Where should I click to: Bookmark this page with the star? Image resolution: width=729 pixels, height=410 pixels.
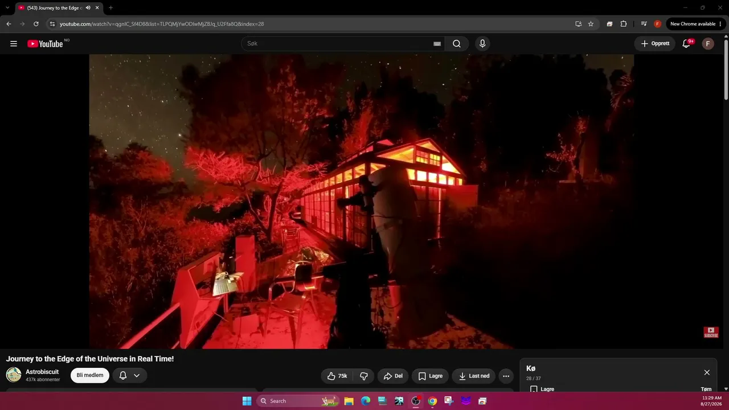591,24
